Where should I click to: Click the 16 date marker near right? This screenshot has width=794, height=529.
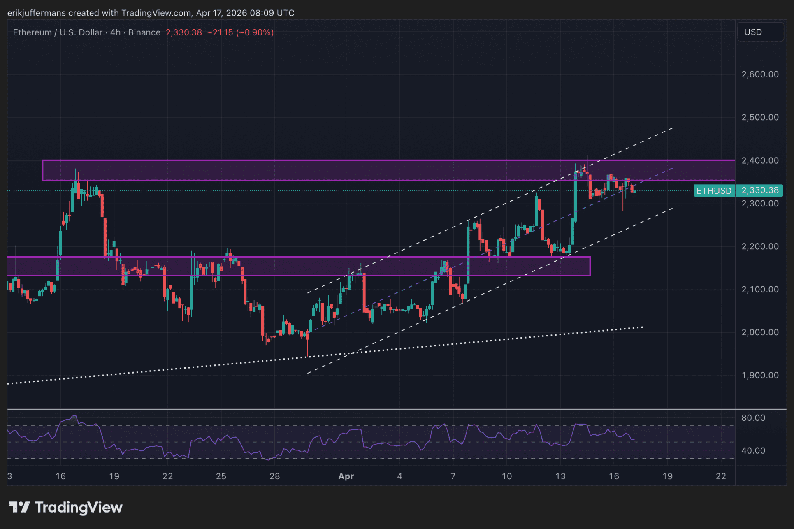tap(613, 476)
